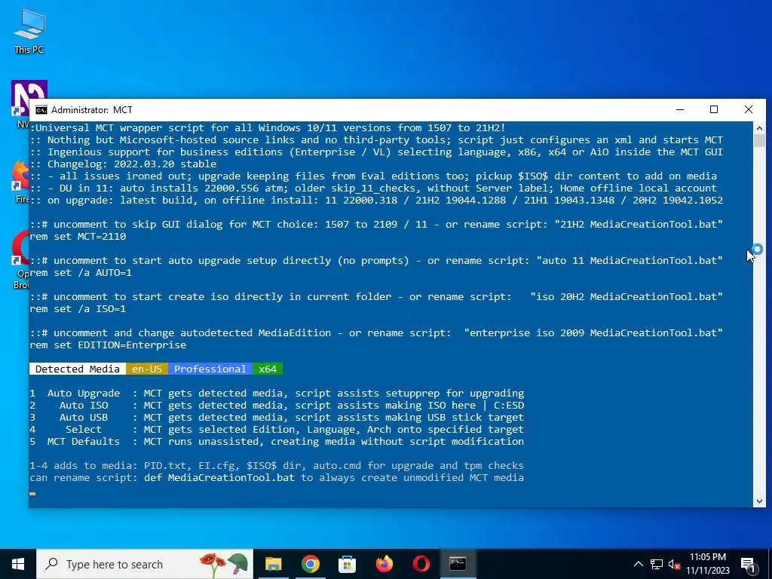
Task: Click the console scrollbar thumb
Action: 759,140
